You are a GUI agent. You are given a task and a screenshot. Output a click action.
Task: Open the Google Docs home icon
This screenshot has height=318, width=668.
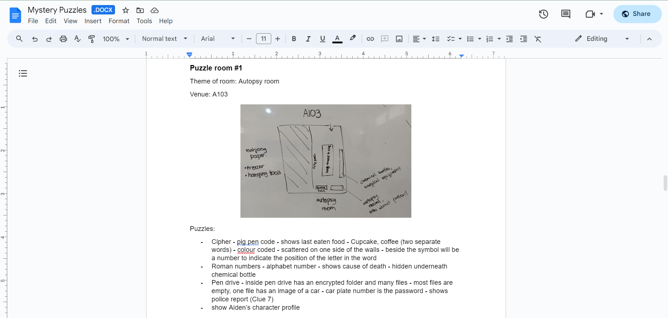tap(16, 15)
